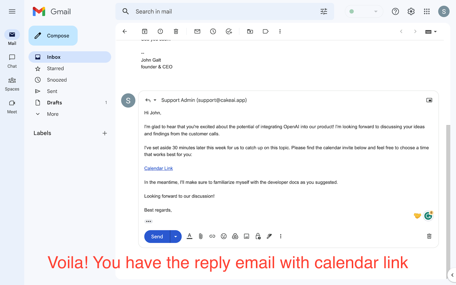
Task: Open the Drafts folder
Action: [55, 103]
